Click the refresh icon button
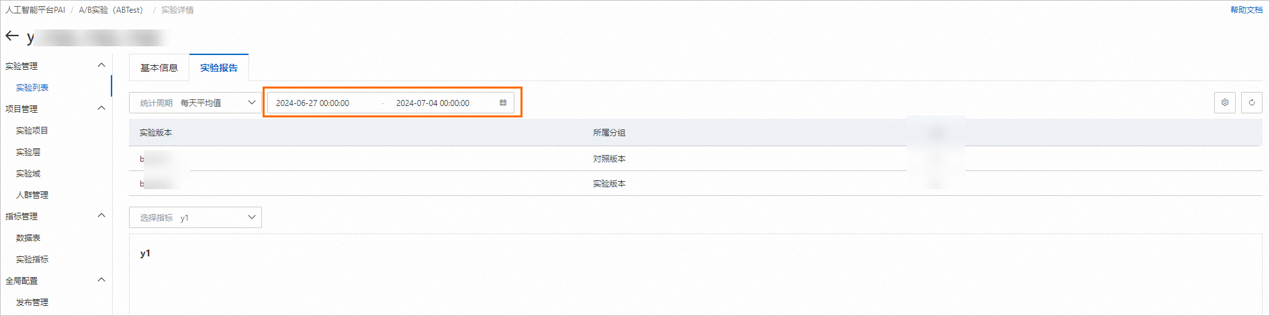 [x=1251, y=103]
